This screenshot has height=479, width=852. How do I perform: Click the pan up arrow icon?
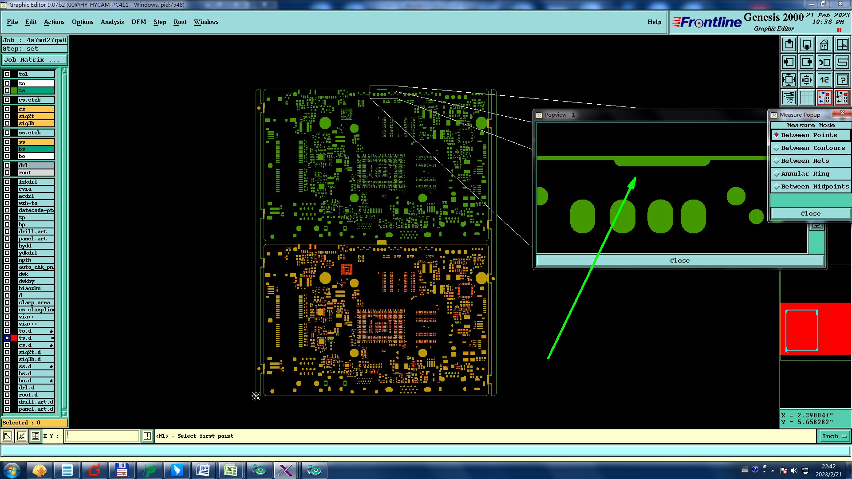click(x=789, y=44)
